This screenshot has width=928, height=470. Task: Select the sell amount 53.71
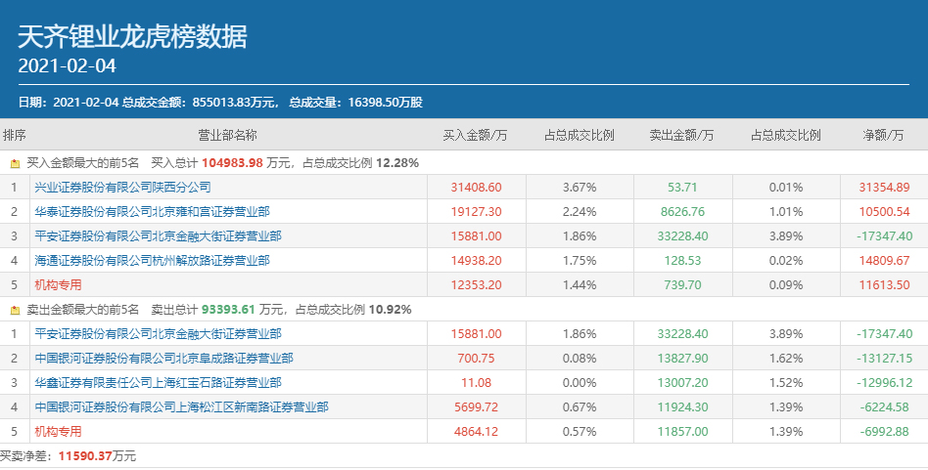tap(682, 188)
